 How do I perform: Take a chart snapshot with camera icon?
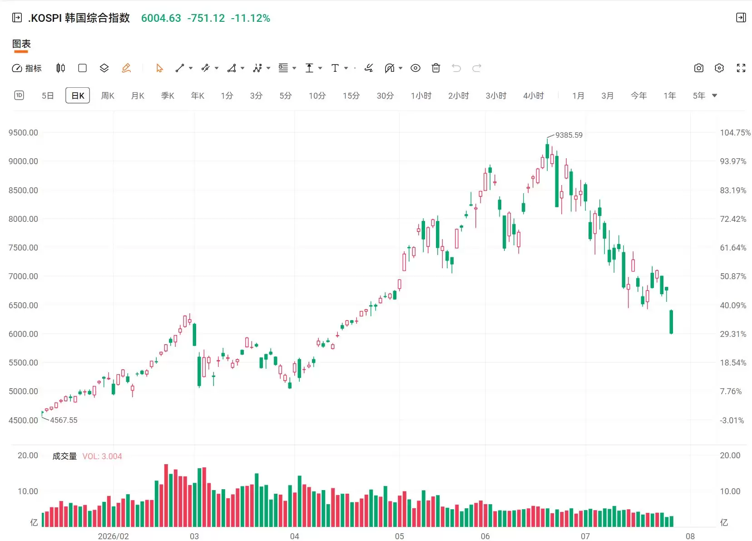click(699, 68)
